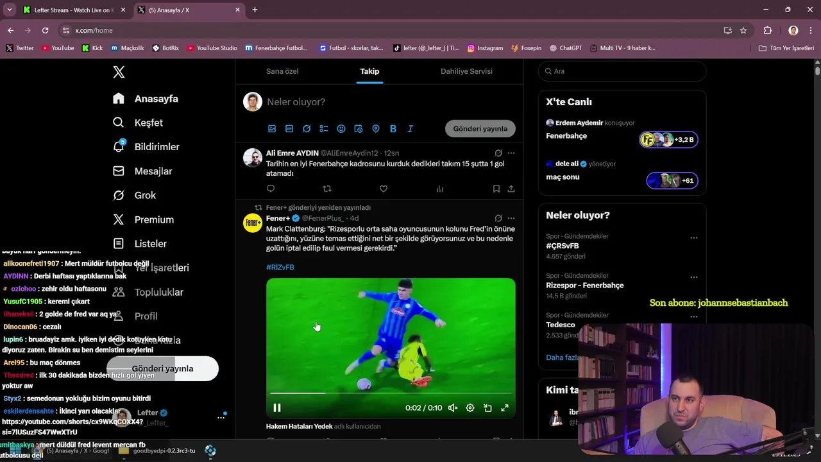Toggle picture-in-picture for the video
The height and width of the screenshot is (462, 821).
tap(487, 408)
